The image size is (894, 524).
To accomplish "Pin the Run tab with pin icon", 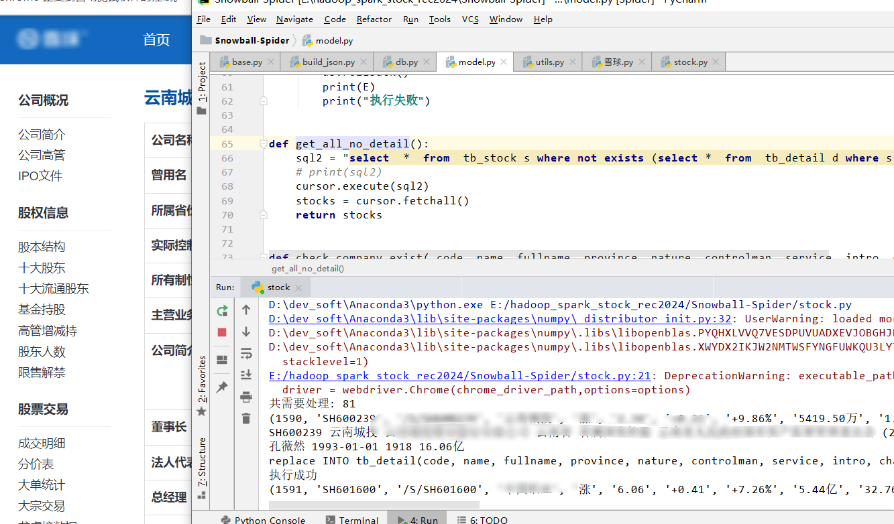I will click(222, 387).
